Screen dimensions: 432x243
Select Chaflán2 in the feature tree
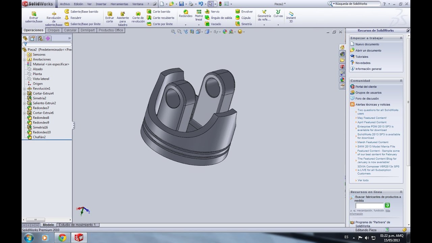coord(39,137)
